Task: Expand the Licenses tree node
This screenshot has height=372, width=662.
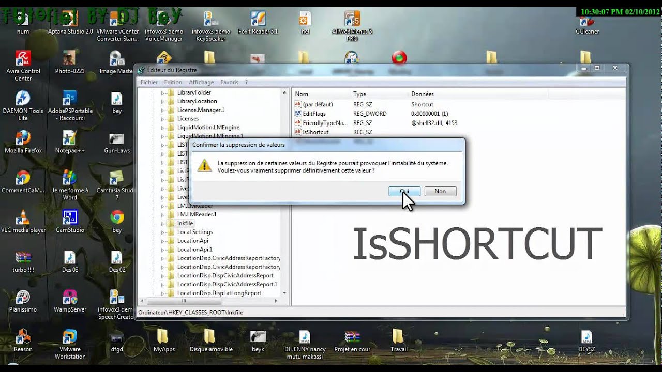Action: point(162,119)
